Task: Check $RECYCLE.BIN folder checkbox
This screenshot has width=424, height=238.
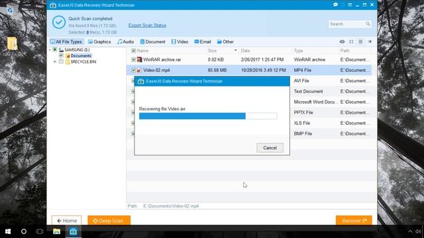Action: (61, 61)
